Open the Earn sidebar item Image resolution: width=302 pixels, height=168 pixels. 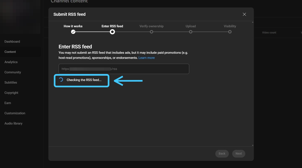[8, 103]
